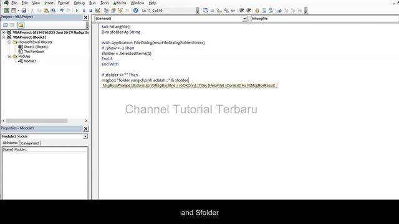Click the Insert UserForm toolbar icon
This screenshot has height=224, width=399.
(x=14, y=11)
